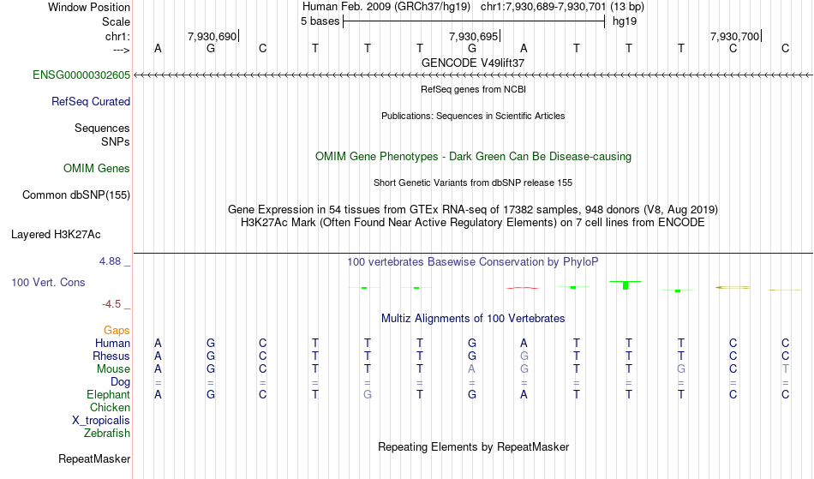Screen dimensions: 814x479
Task: Click the red negative PhyloP conservation bar
Action: [523, 288]
